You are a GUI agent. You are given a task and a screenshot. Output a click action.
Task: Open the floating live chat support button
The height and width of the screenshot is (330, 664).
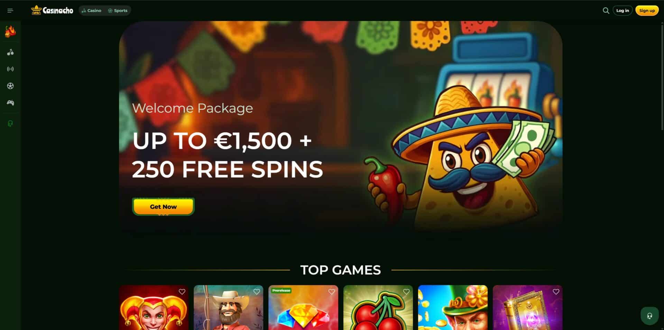pyautogui.click(x=649, y=315)
